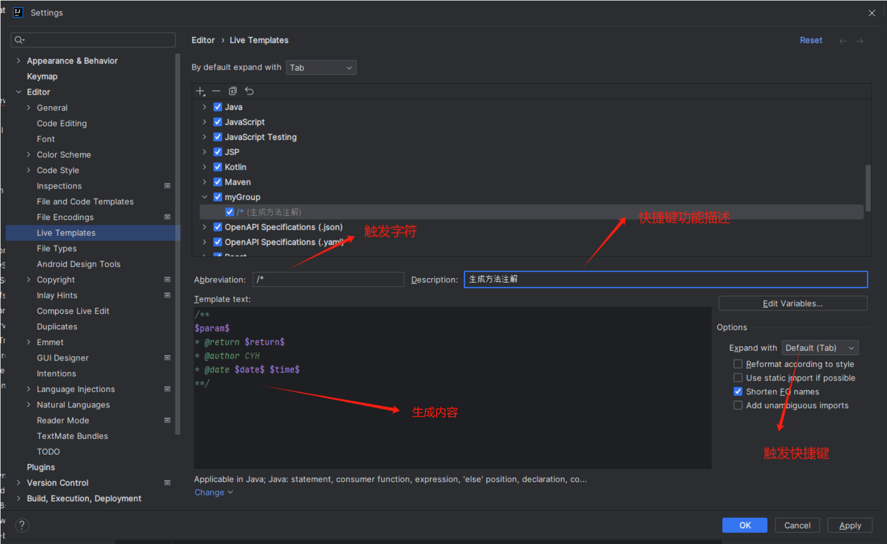Expand the Java template group
Image resolution: width=887 pixels, height=544 pixels.
[x=204, y=107]
